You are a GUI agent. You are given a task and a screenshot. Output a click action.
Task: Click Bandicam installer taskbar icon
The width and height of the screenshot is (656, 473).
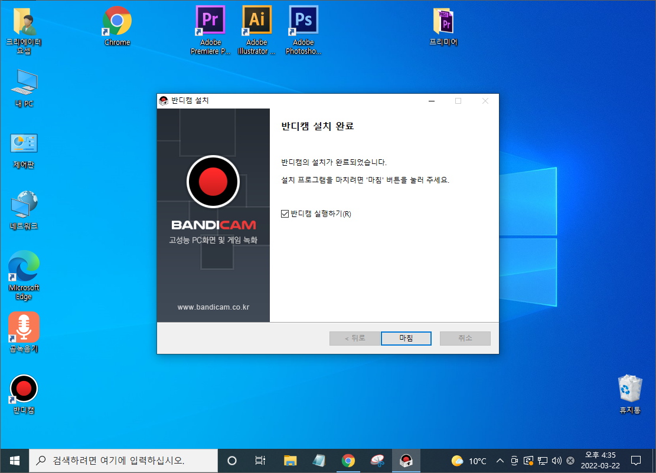pos(406,461)
